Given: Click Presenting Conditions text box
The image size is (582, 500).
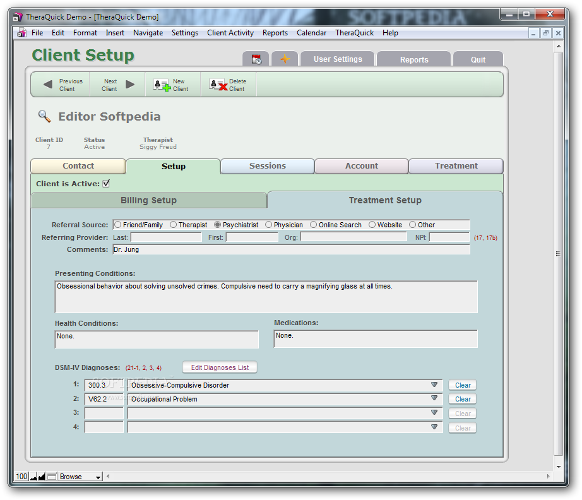Looking at the screenshot, I should pyautogui.click(x=266, y=297).
